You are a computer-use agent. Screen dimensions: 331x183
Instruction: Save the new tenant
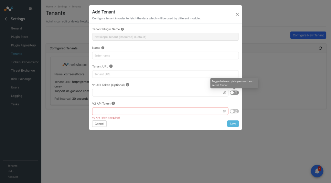point(233,124)
